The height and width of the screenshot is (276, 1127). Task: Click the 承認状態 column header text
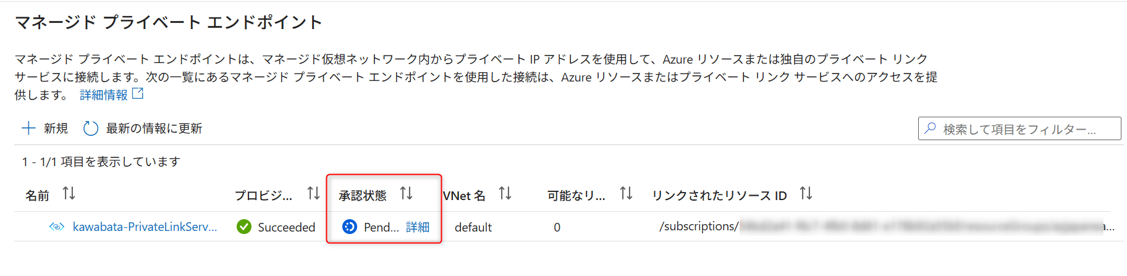click(x=363, y=196)
